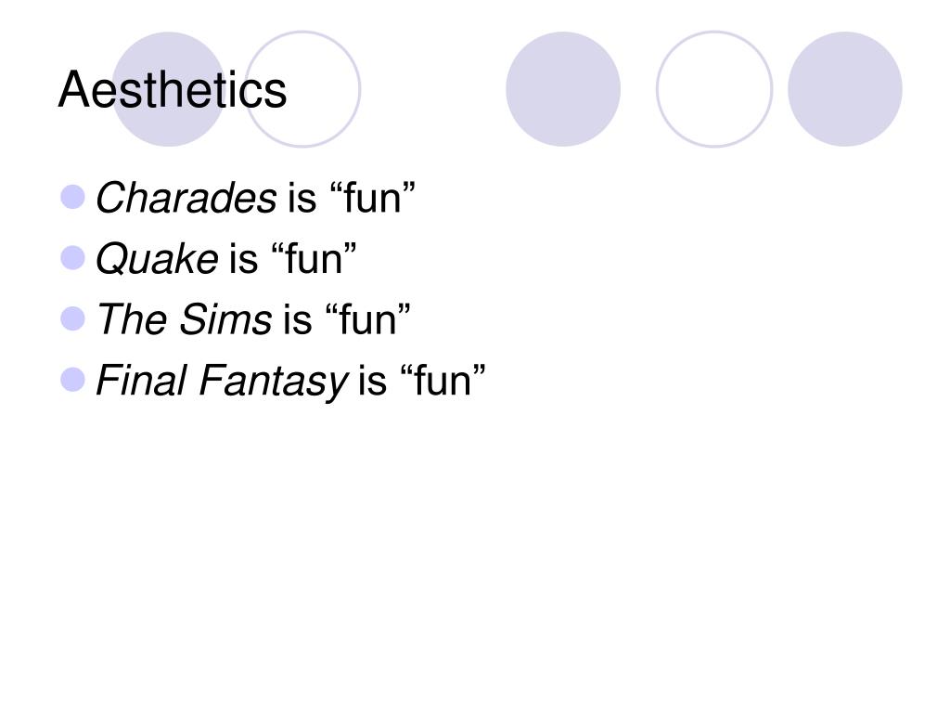Click the italic text "Final Fantasy"

221,381
